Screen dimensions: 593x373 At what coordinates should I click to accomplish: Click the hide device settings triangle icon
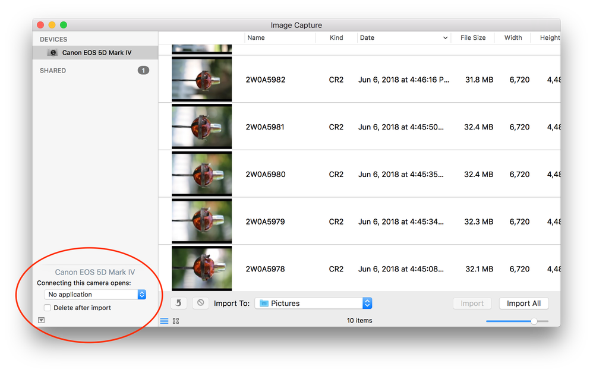tap(41, 320)
